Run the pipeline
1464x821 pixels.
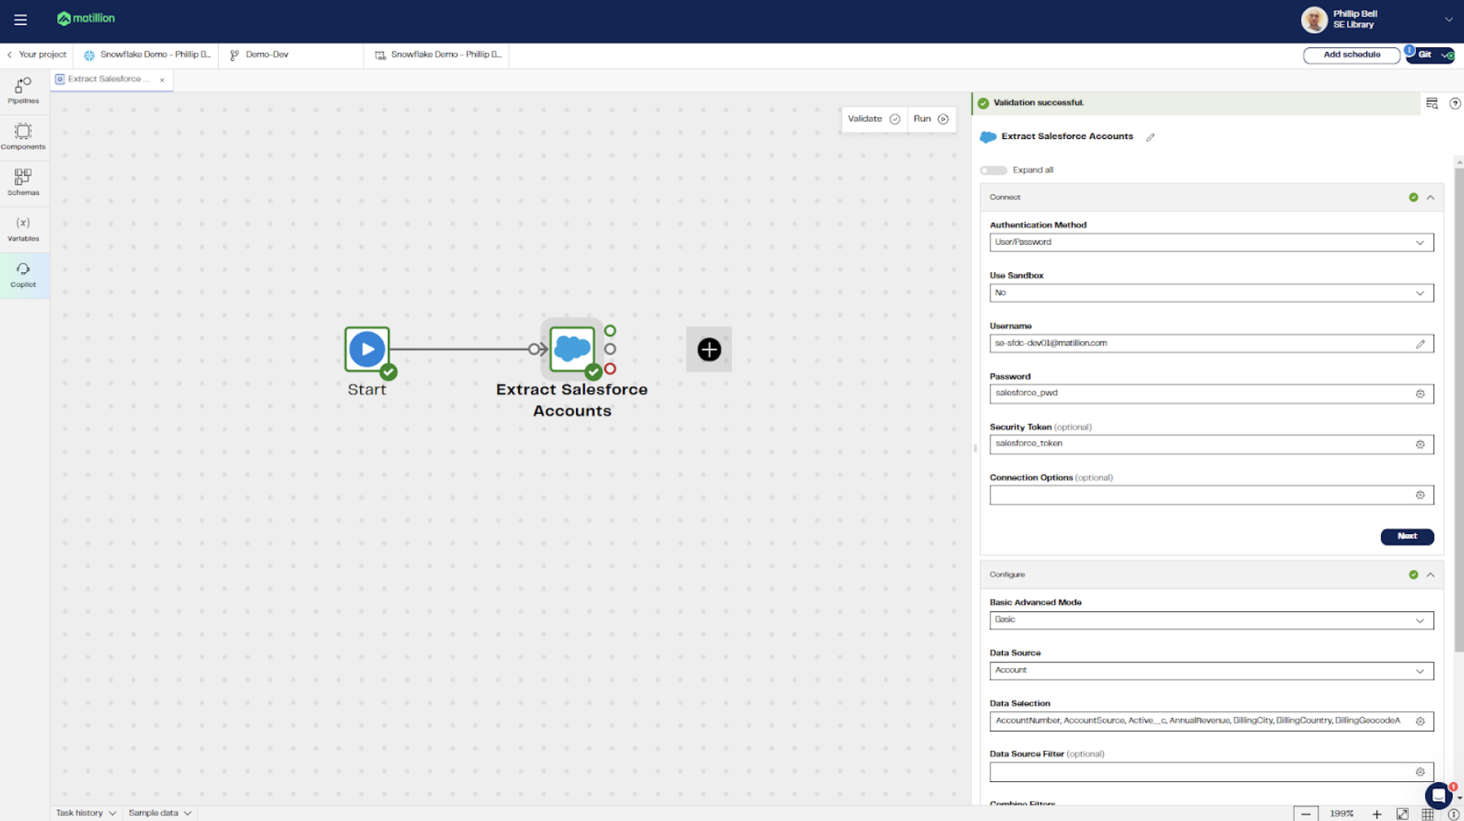point(930,119)
